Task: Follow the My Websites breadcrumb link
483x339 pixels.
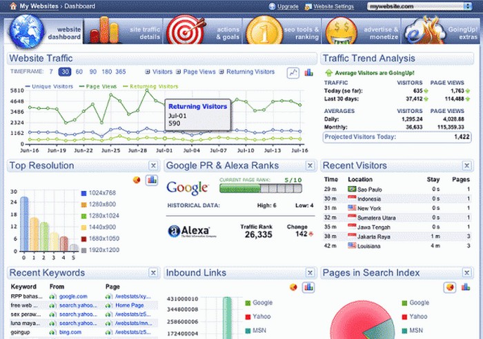Action: point(39,6)
